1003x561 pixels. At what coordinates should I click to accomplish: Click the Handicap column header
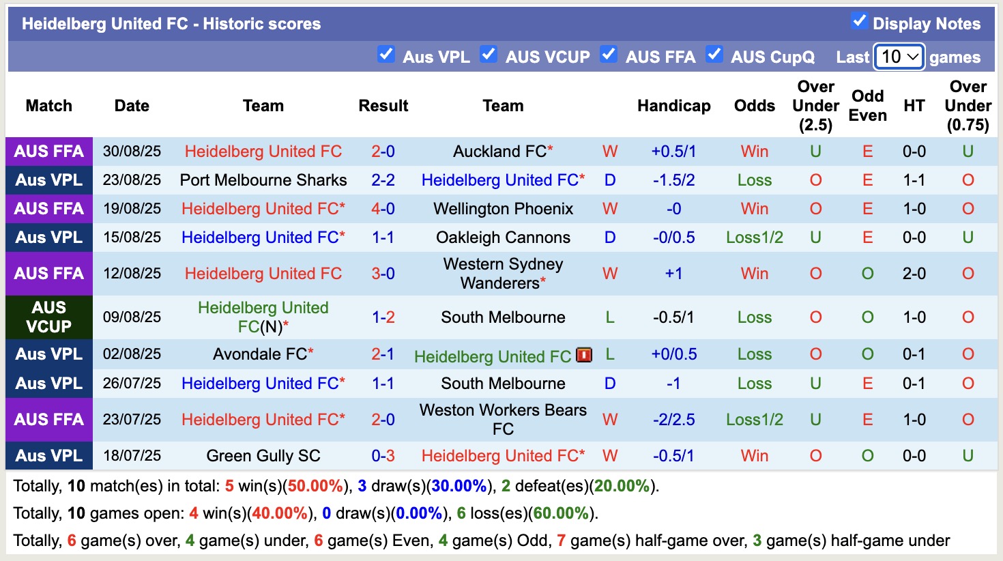674,106
